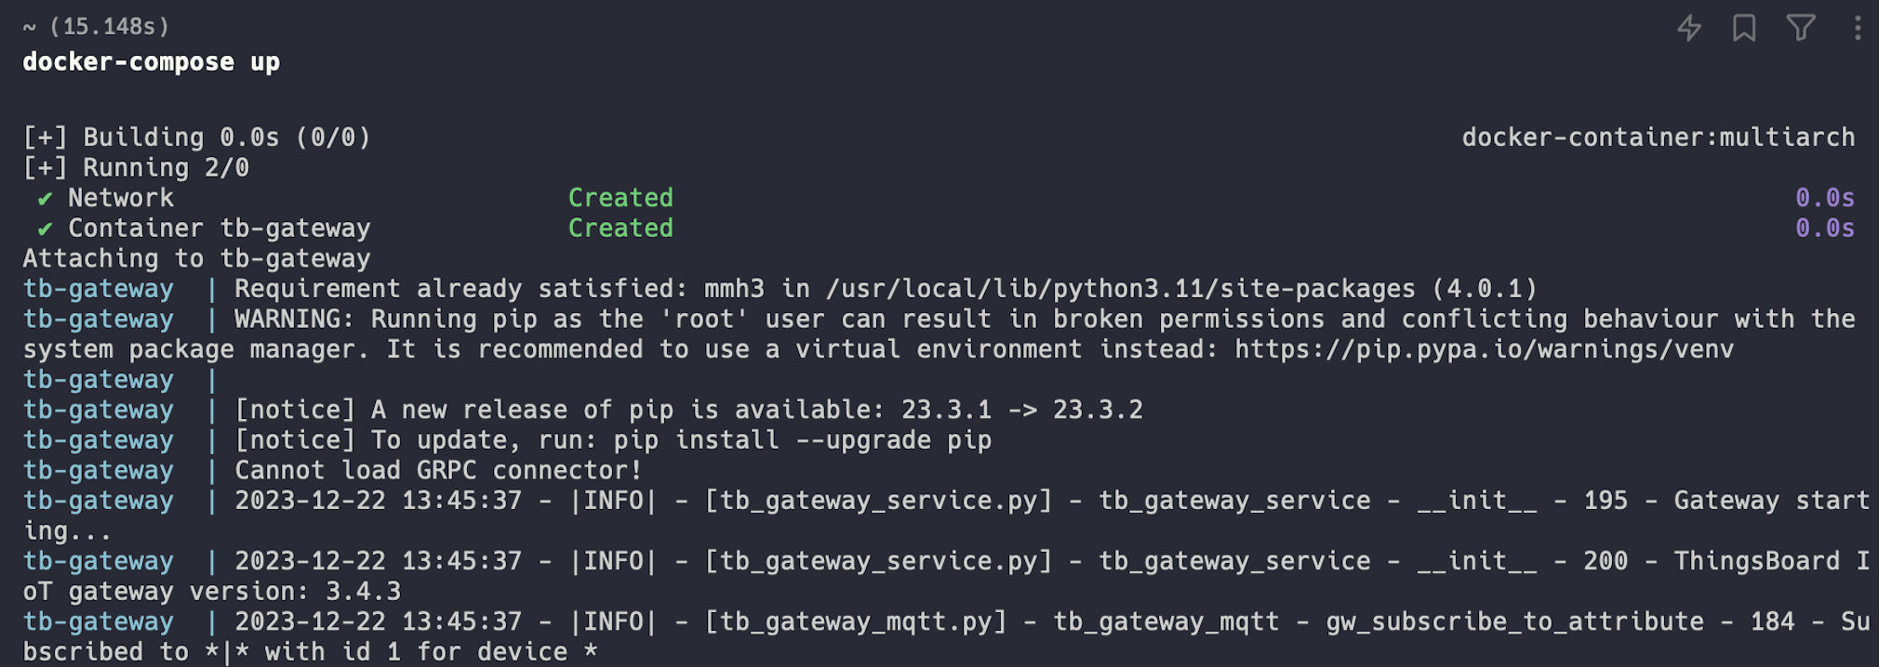Viewport: 1879px width, 667px height.
Task: Click the green checkmark beside Network
Action: [x=45, y=199]
